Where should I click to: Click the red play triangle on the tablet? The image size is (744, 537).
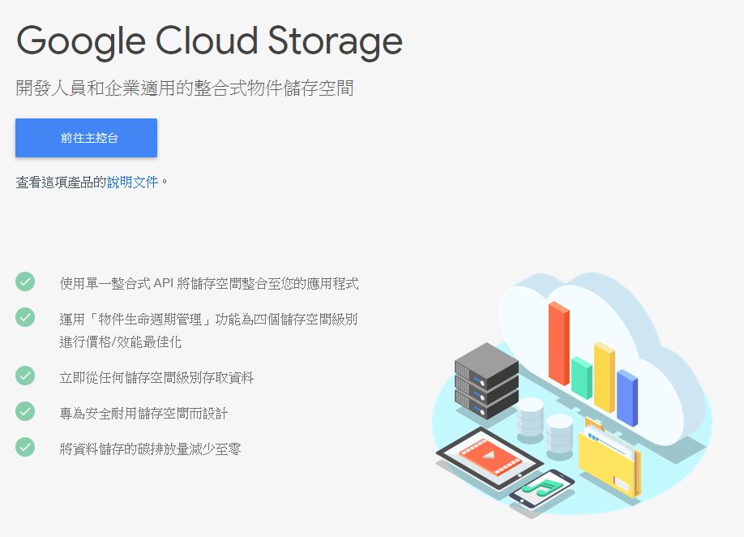click(x=490, y=456)
